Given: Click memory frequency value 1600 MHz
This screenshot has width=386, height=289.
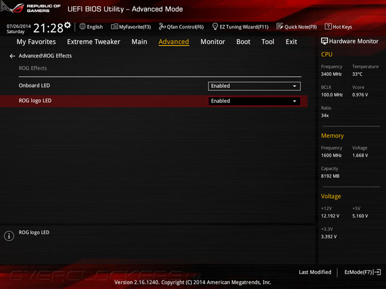Looking at the screenshot, I should coord(331,155).
